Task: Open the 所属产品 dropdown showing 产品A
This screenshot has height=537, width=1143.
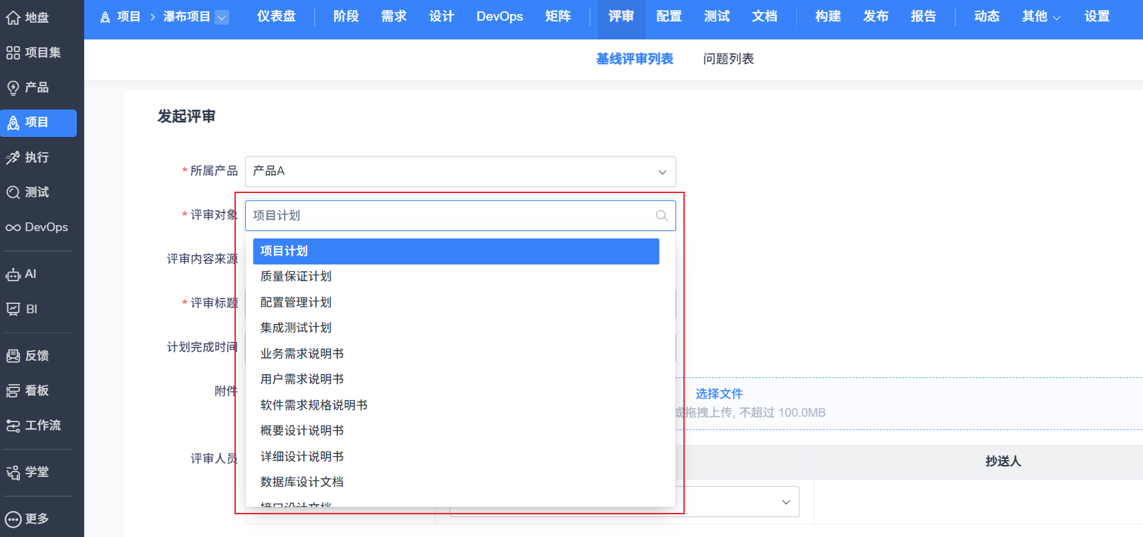Action: tap(460, 172)
